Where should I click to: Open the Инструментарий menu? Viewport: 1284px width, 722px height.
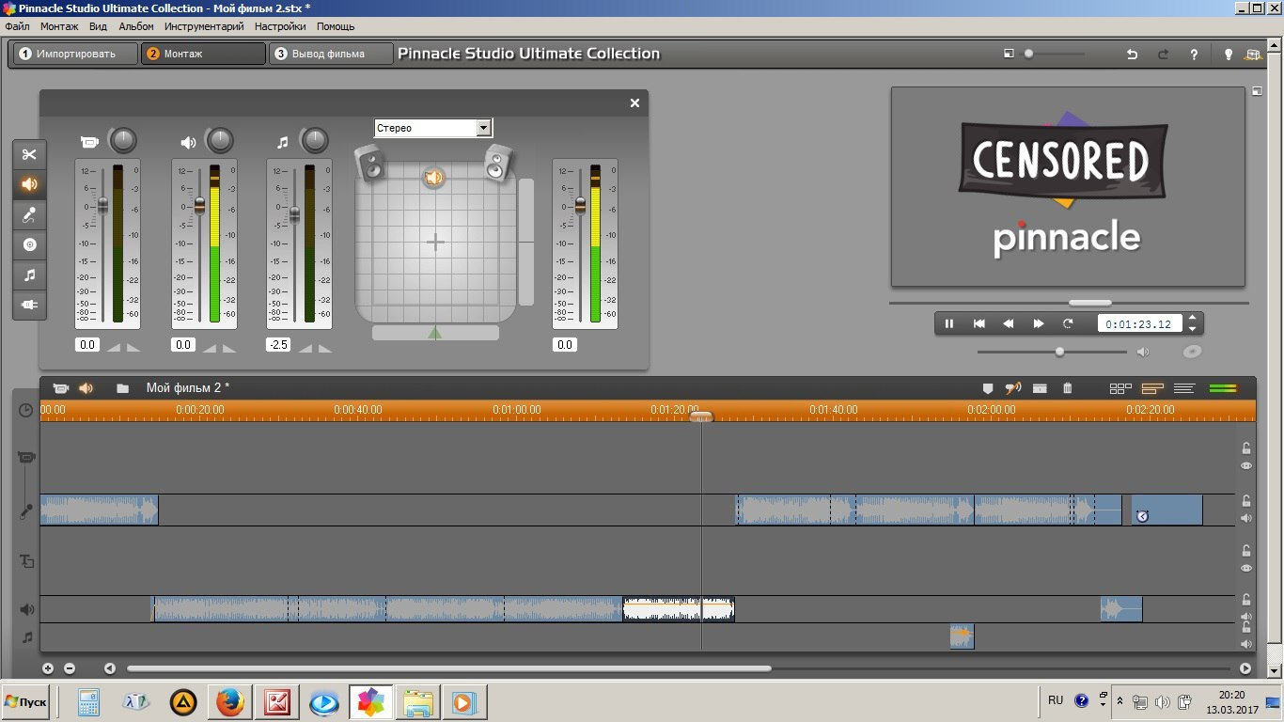click(x=204, y=26)
